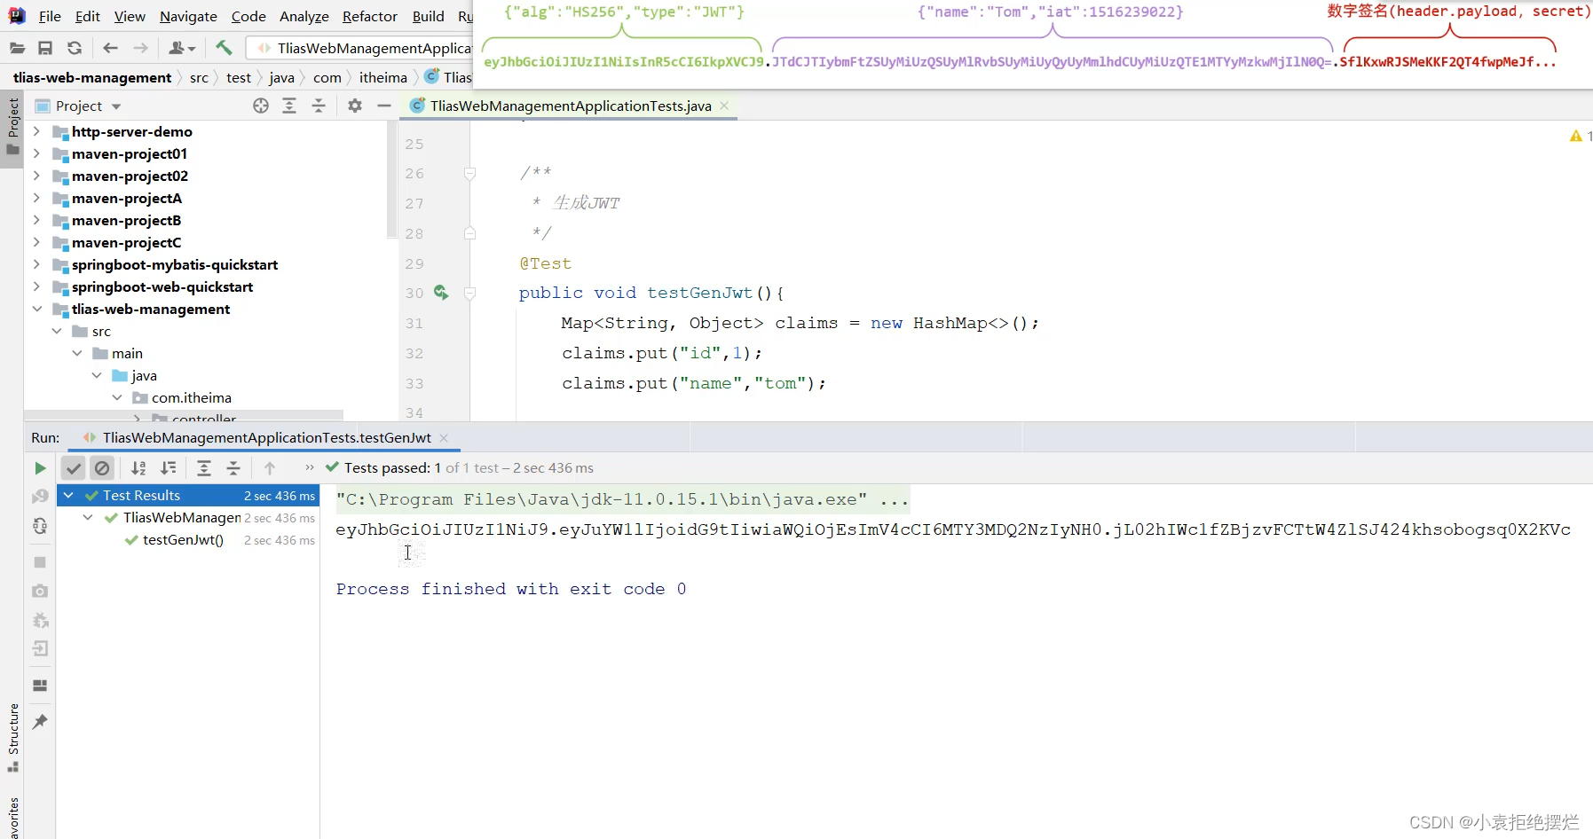Open the File menu

click(x=50, y=16)
